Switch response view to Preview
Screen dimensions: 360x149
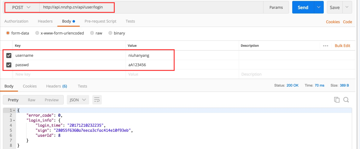(x=52, y=100)
